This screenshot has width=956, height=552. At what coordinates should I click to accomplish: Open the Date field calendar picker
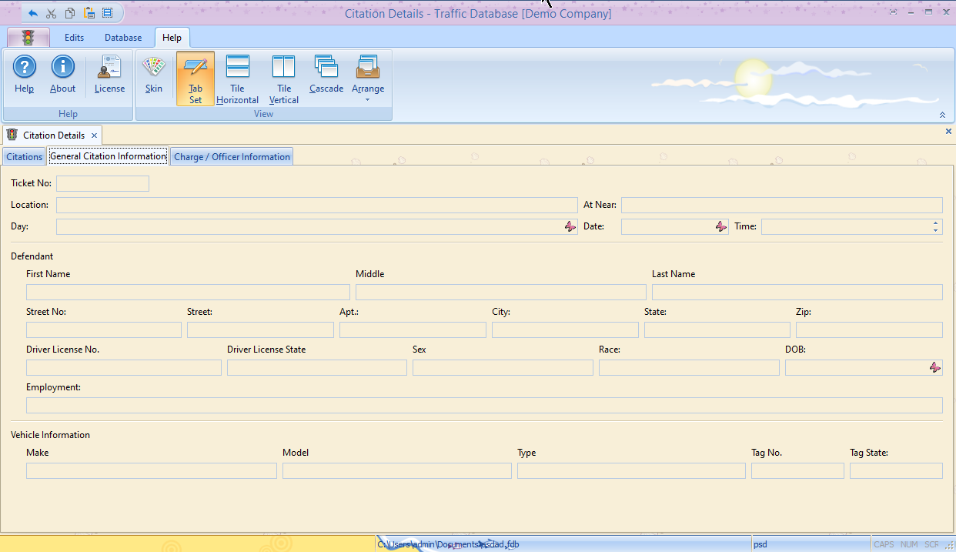[x=721, y=226]
